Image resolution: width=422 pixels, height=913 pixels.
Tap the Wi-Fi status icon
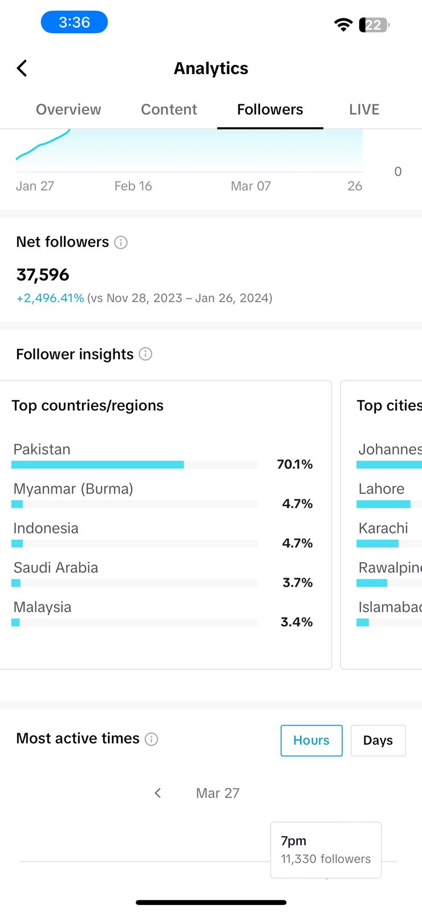343,25
